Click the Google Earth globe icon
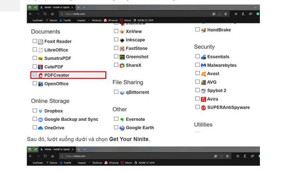281x173 pixels. pos(122,128)
